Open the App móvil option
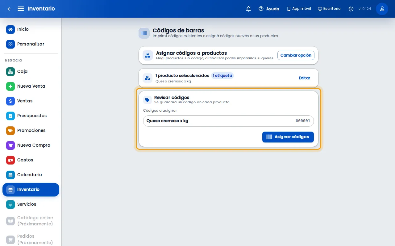 (299, 9)
